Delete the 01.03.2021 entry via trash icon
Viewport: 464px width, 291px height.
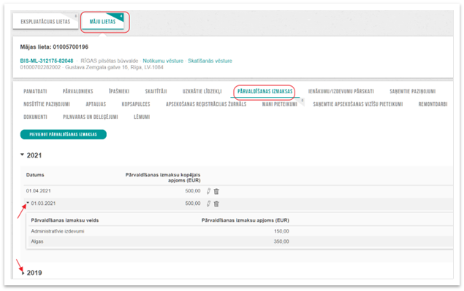coord(216,204)
